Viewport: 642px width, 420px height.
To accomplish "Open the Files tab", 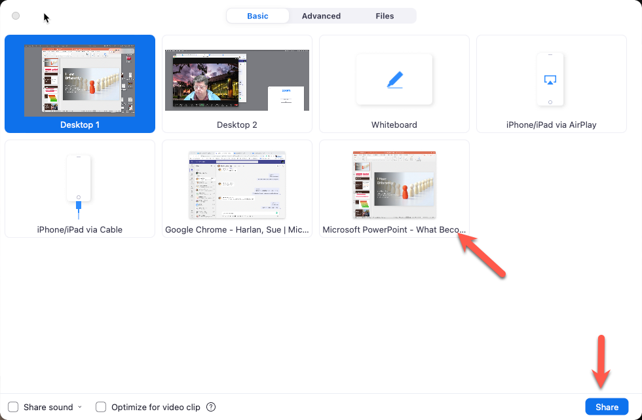I will 385,16.
